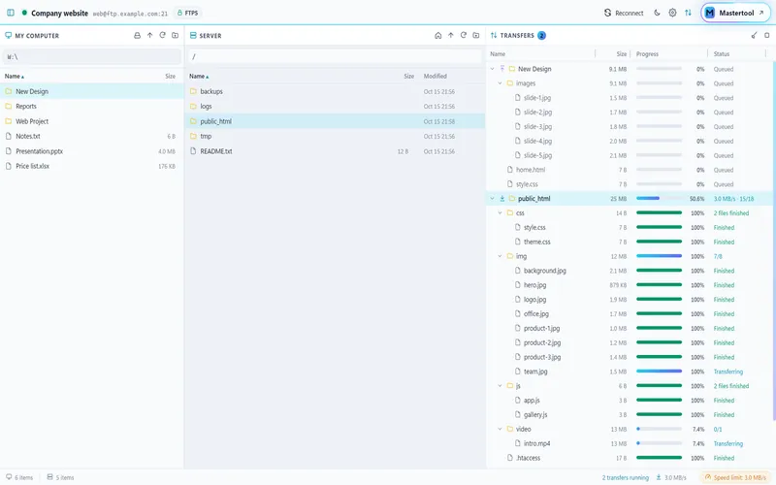Collapse the img folder in transfers
Viewport: 776px width, 485px height.
point(501,256)
